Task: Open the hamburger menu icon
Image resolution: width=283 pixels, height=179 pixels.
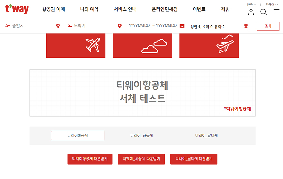Action: [277, 12]
